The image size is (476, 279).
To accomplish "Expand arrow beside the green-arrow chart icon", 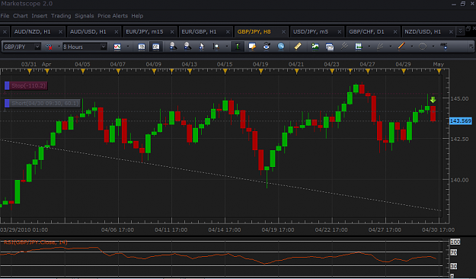I will pyautogui.click(x=369, y=46).
